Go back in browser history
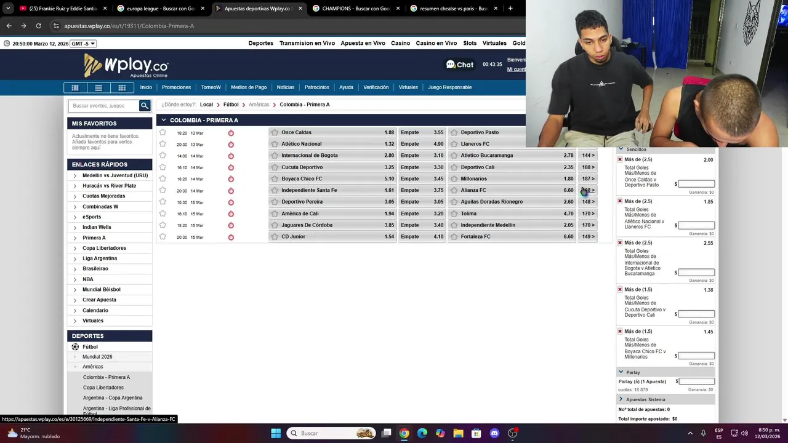Screen dimensions: 788x443 click(x=9, y=26)
